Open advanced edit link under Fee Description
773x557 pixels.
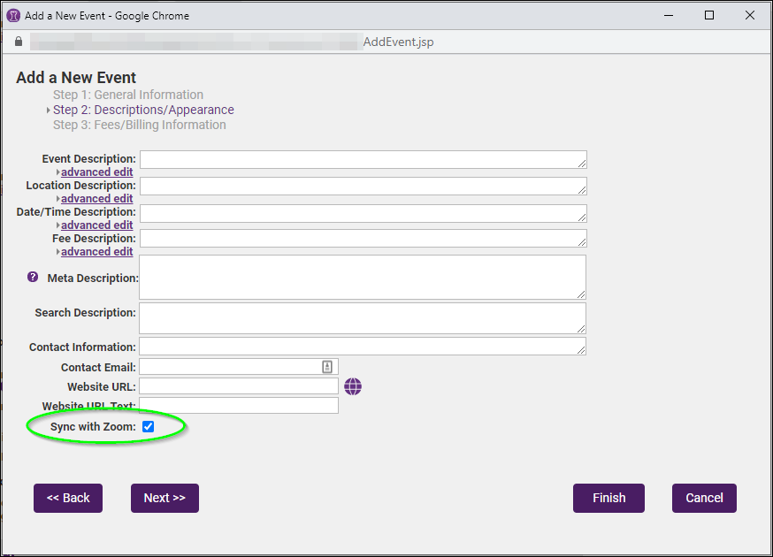click(x=96, y=252)
